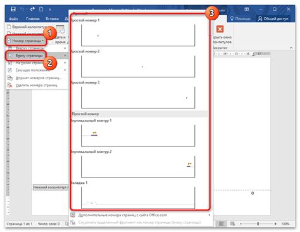Click the Общий доступ share button
300x232 pixels.
click(273, 18)
